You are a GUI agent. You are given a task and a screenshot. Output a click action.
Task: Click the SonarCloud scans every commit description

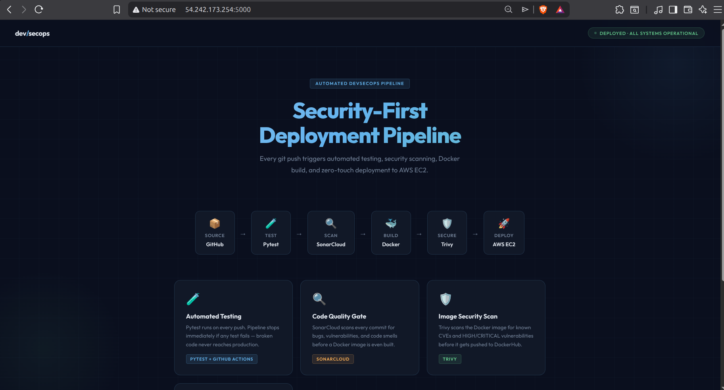(x=355, y=336)
